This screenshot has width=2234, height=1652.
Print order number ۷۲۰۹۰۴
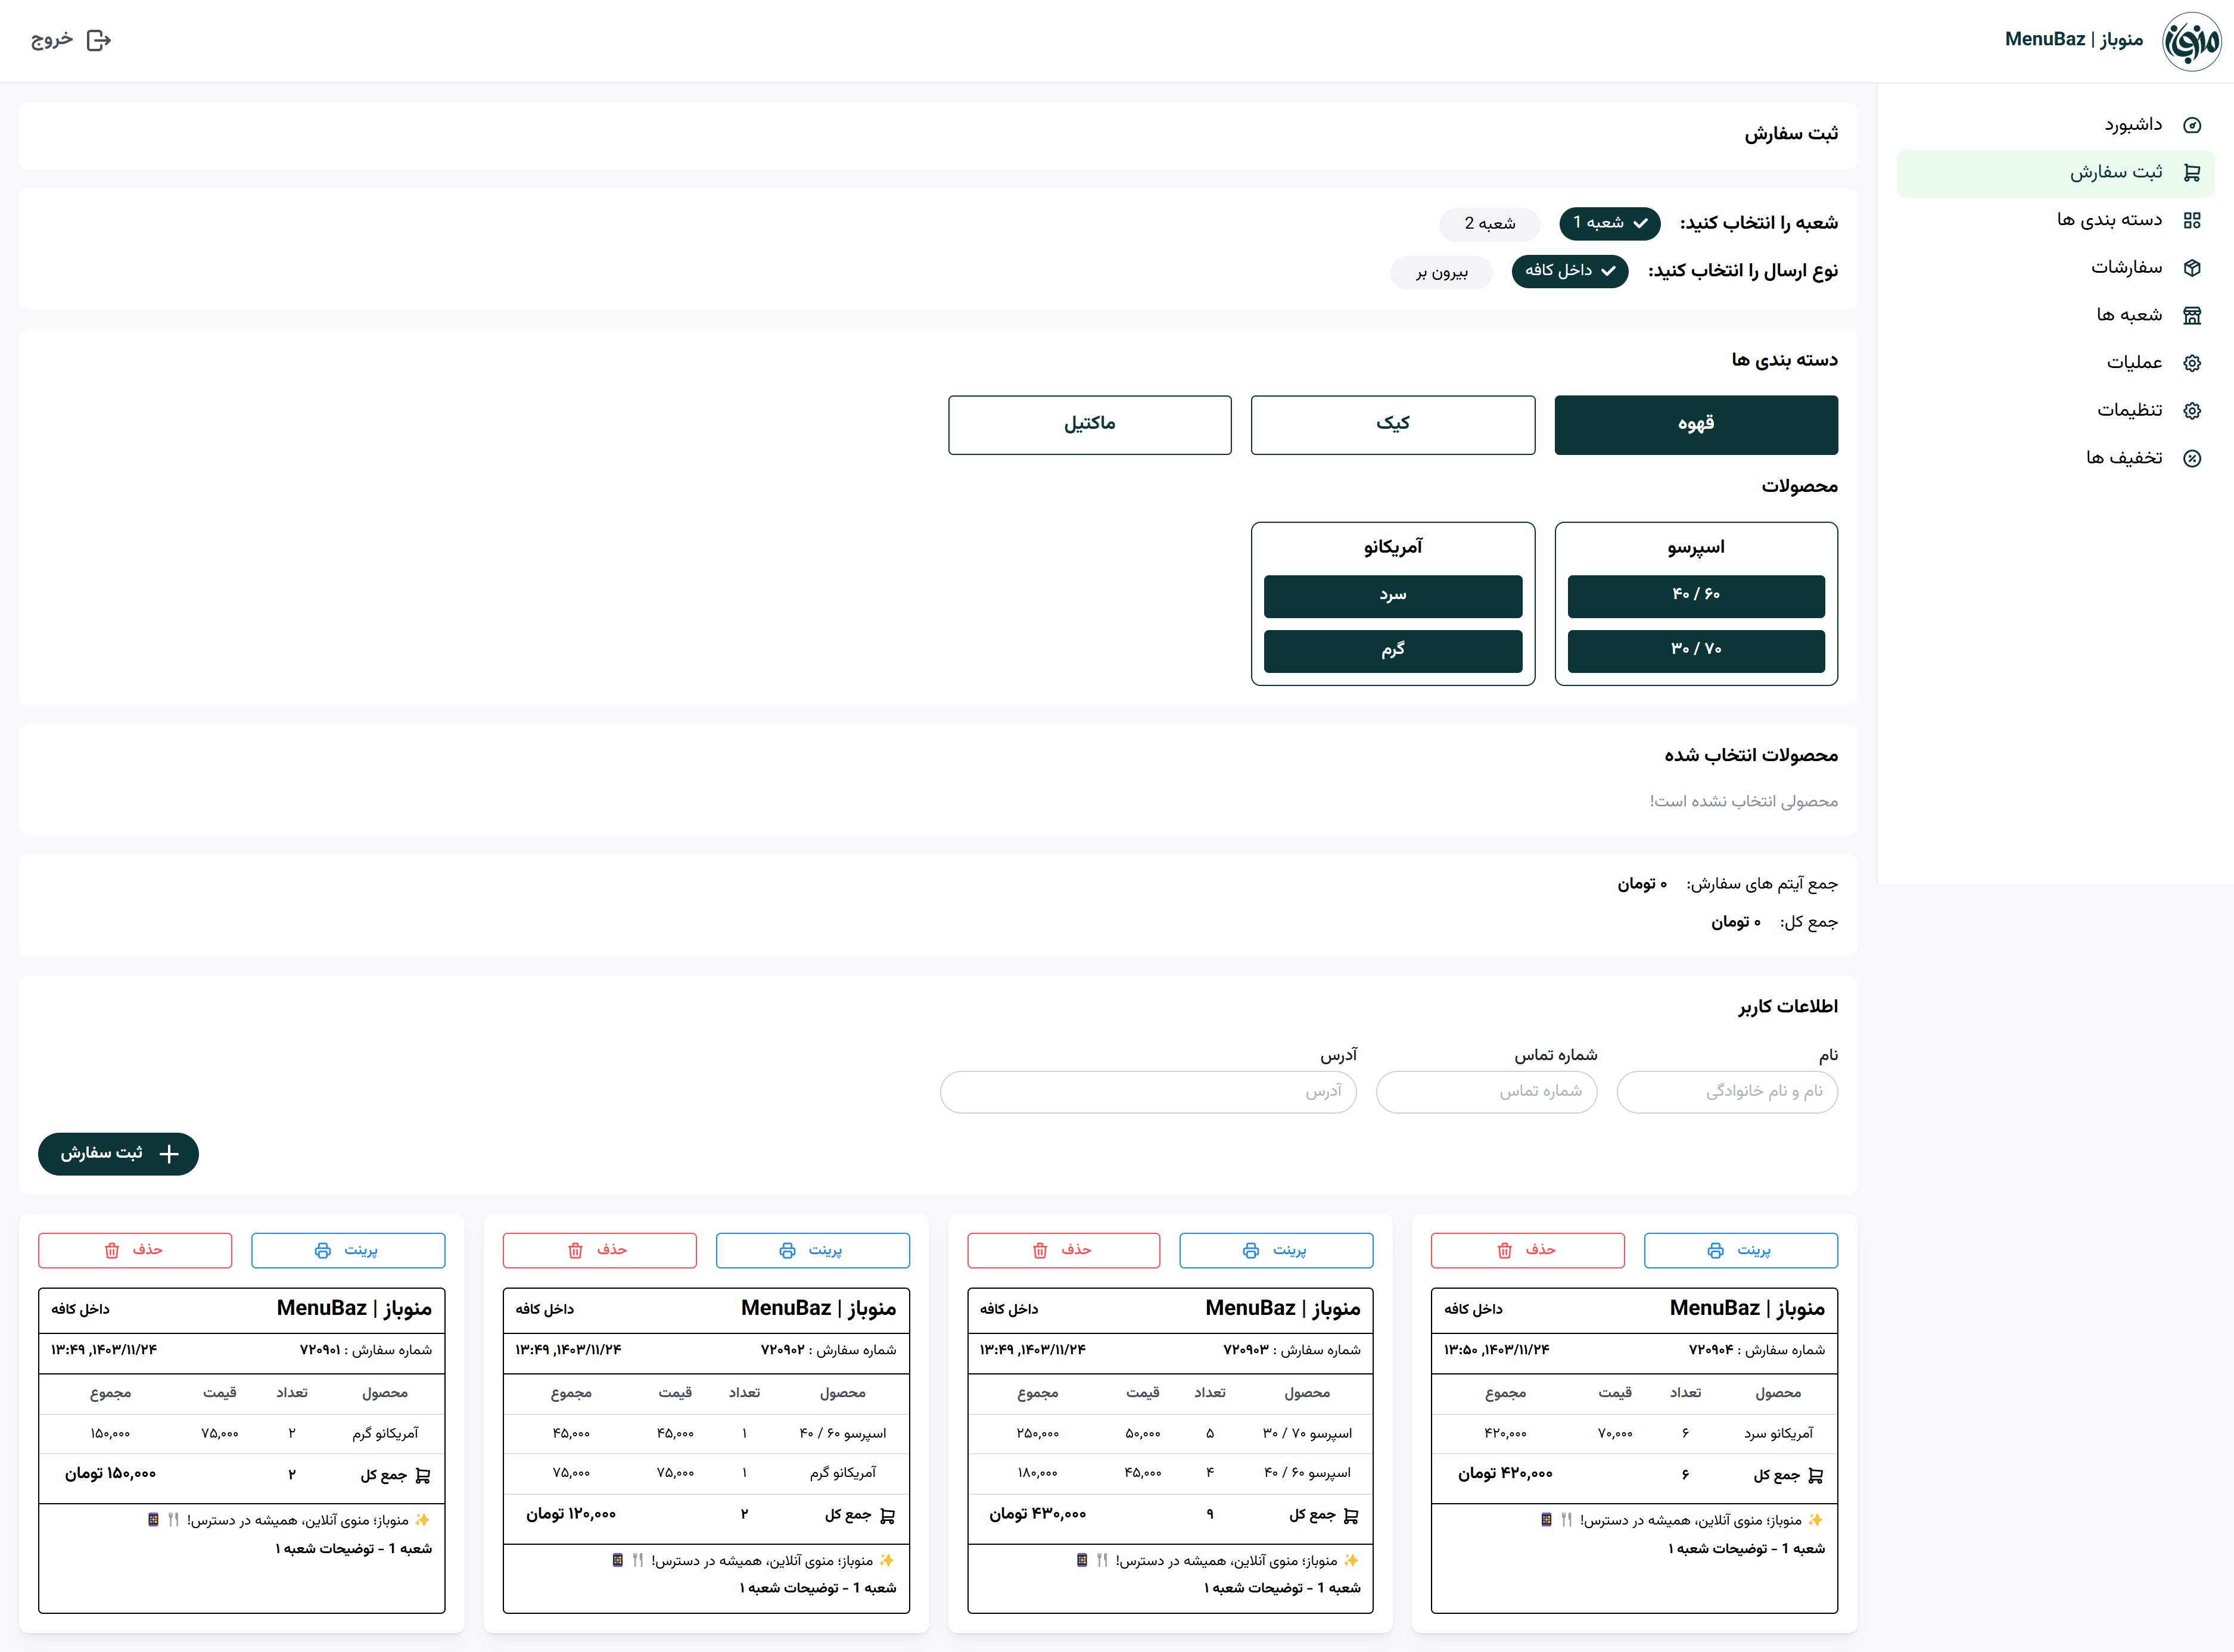click(x=1740, y=1250)
